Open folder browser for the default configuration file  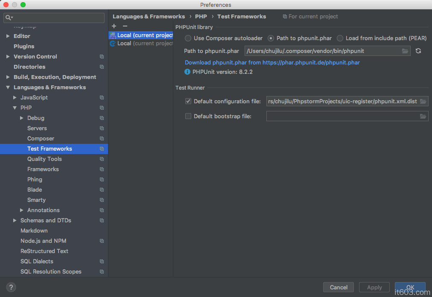(x=423, y=102)
